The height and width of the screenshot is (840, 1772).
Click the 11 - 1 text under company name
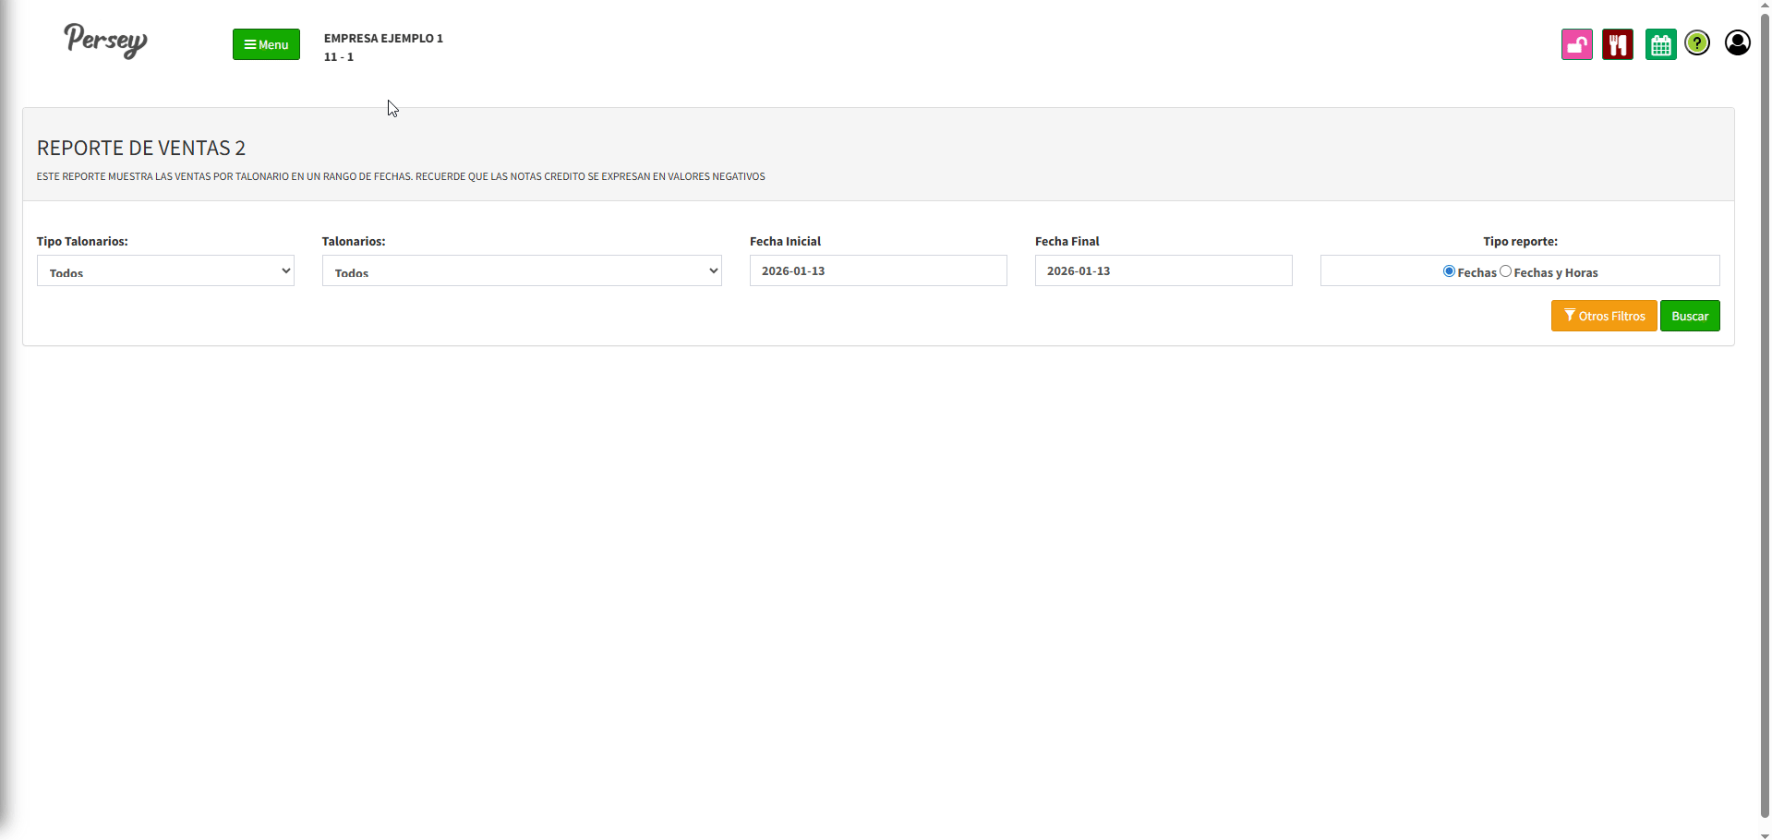tap(339, 57)
